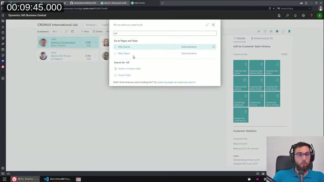Viewport: 324px width, 182px height.
Task: Open the notifications bell in the header
Action: (295, 16)
